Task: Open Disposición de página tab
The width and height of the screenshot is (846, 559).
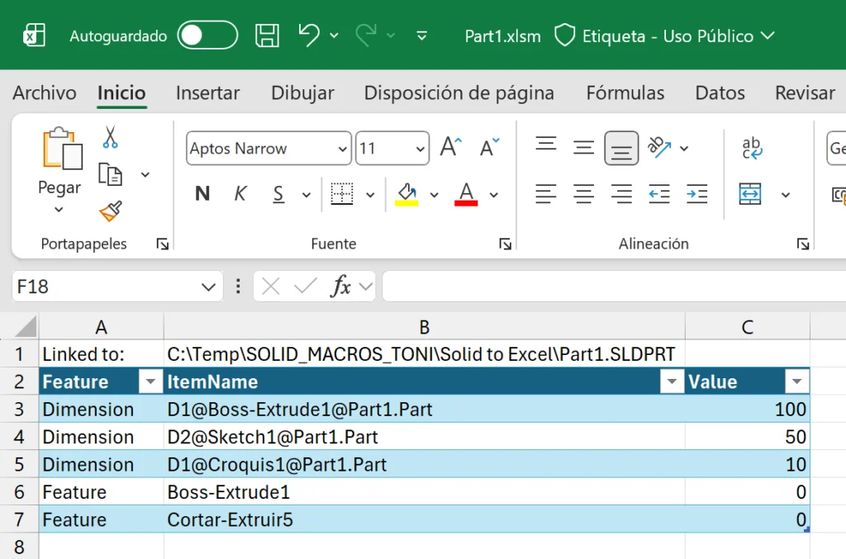Action: tap(459, 92)
